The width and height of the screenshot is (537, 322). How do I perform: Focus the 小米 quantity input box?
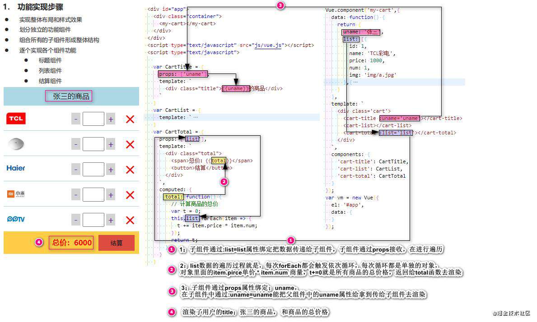pos(93,195)
